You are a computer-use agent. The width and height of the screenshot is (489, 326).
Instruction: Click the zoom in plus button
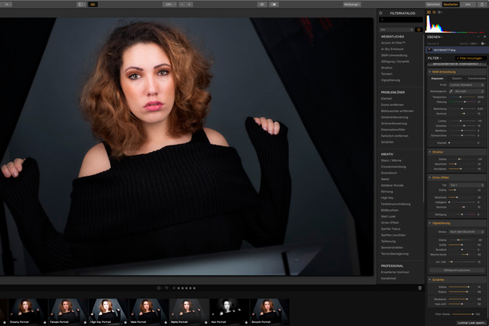(189, 4)
